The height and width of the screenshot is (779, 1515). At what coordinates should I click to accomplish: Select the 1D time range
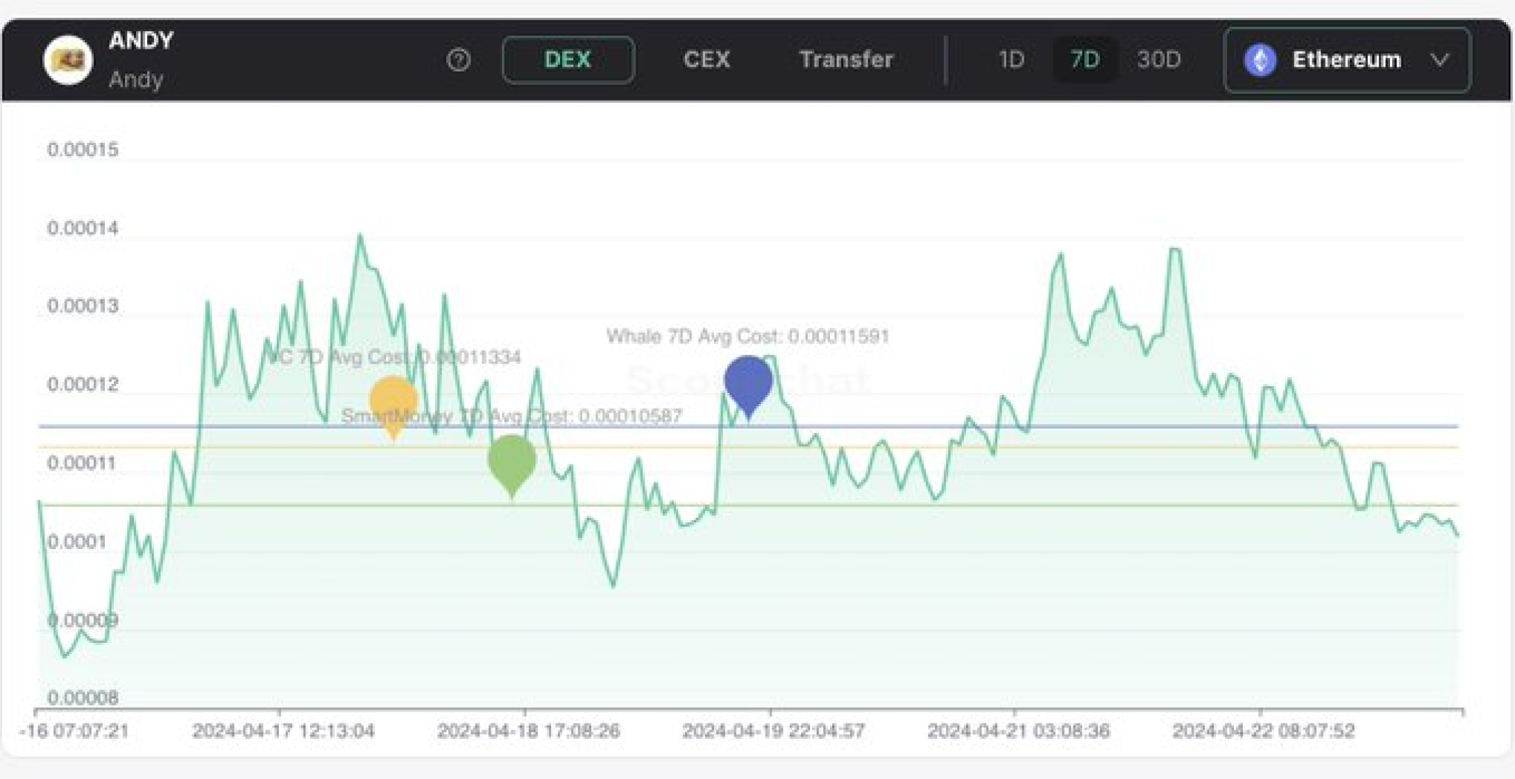point(1011,60)
